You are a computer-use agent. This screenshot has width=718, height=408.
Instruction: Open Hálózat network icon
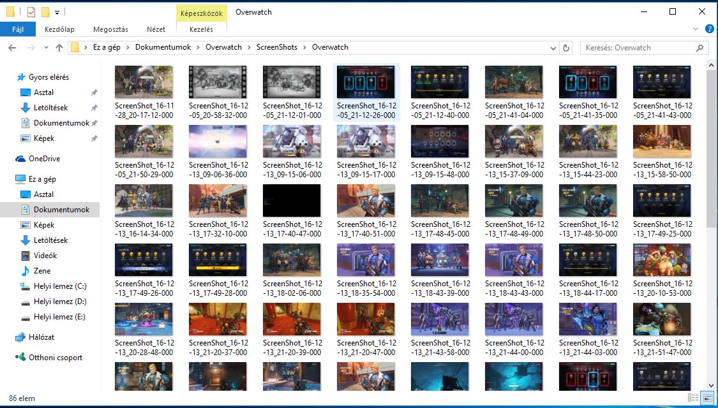pyautogui.click(x=20, y=337)
